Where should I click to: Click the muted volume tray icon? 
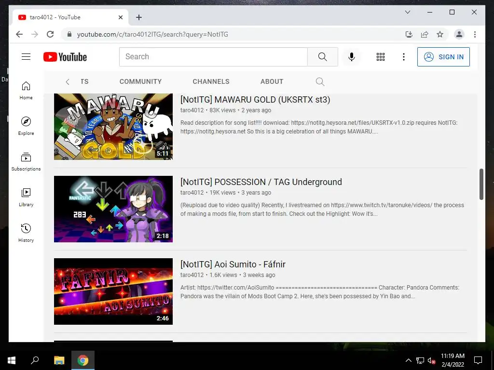431,360
